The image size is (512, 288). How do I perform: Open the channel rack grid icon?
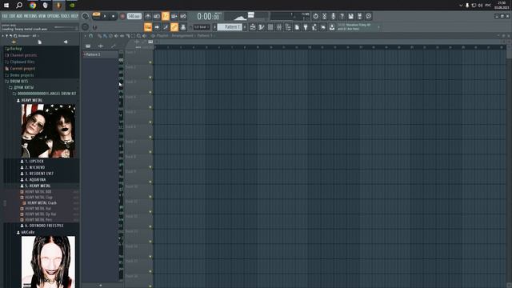(x=270, y=27)
